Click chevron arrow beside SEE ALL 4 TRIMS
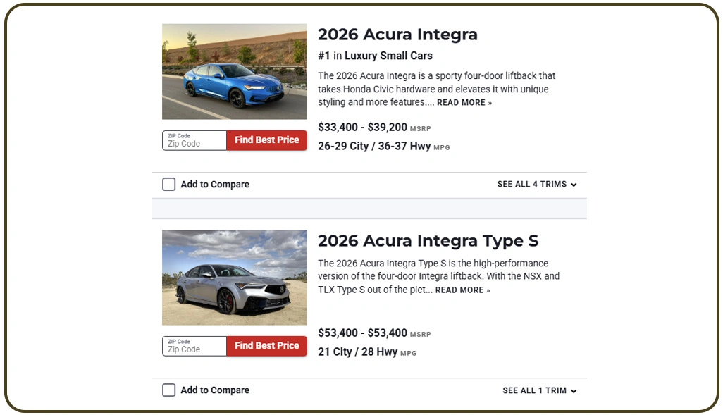Screen dimensions: 723x415 pyautogui.click(x=574, y=184)
